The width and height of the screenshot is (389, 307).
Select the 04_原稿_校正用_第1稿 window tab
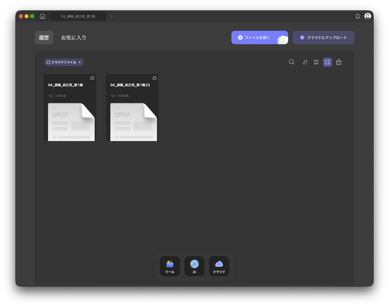pos(78,16)
